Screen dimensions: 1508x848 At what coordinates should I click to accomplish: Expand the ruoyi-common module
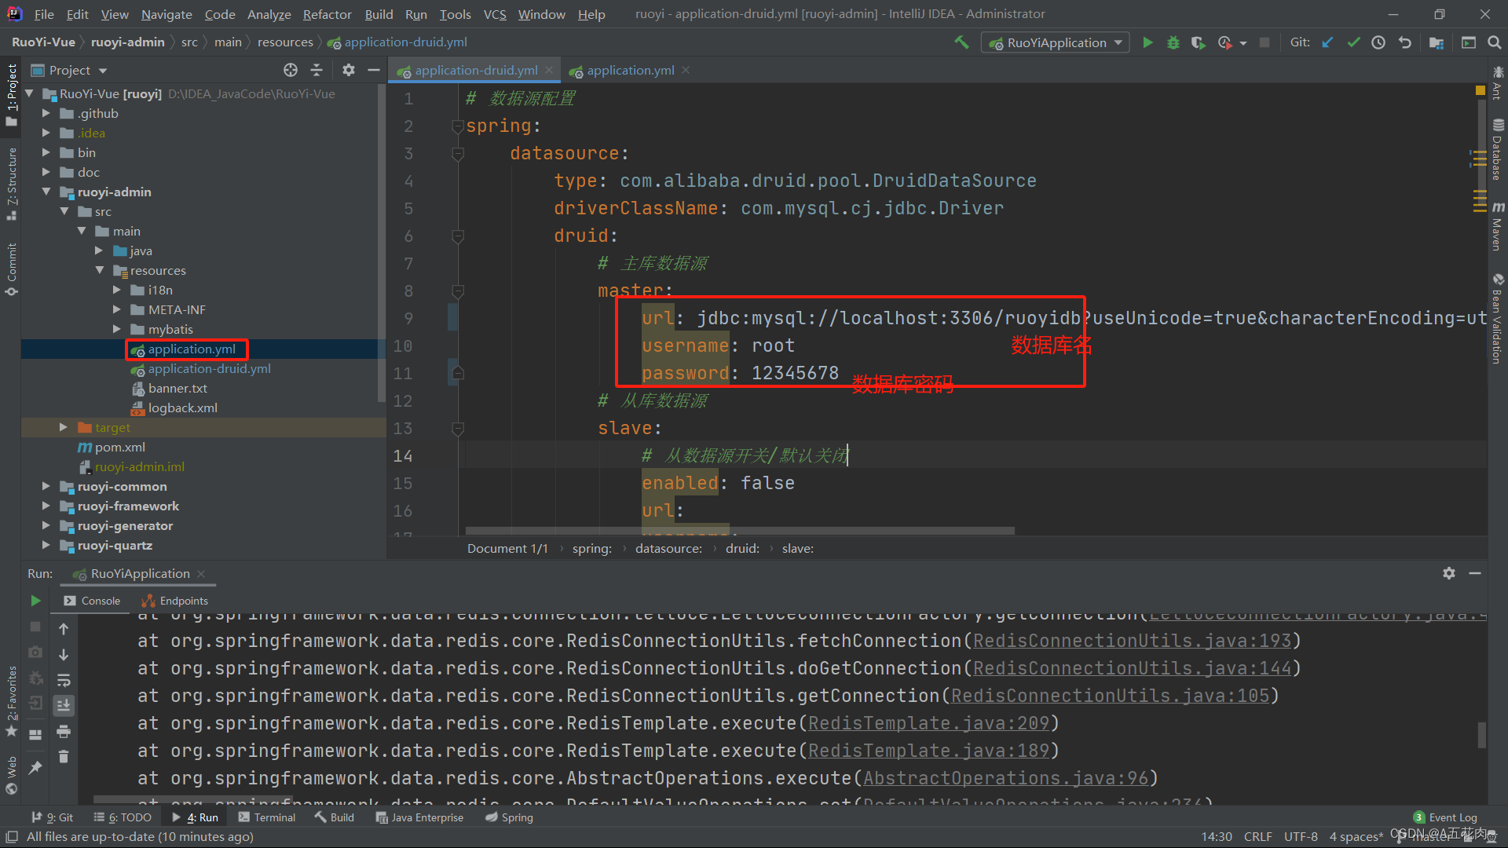tap(46, 486)
